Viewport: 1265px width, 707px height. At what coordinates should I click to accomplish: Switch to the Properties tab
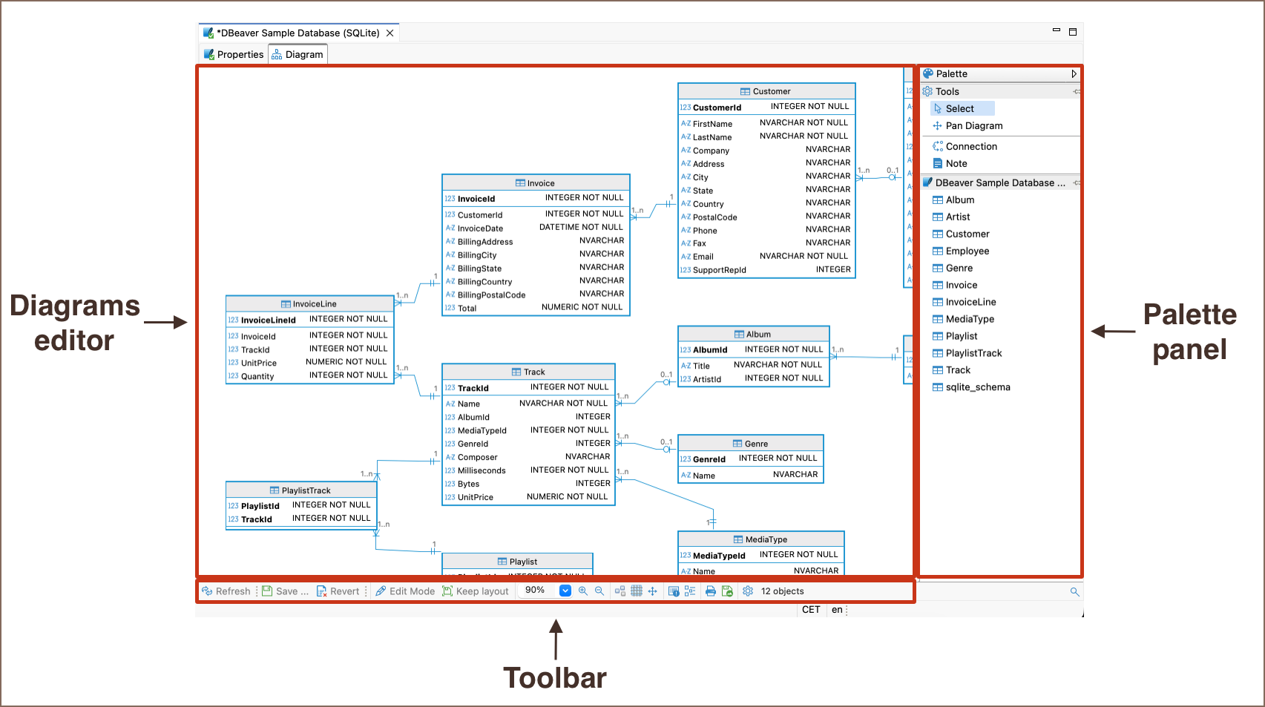click(x=234, y=55)
